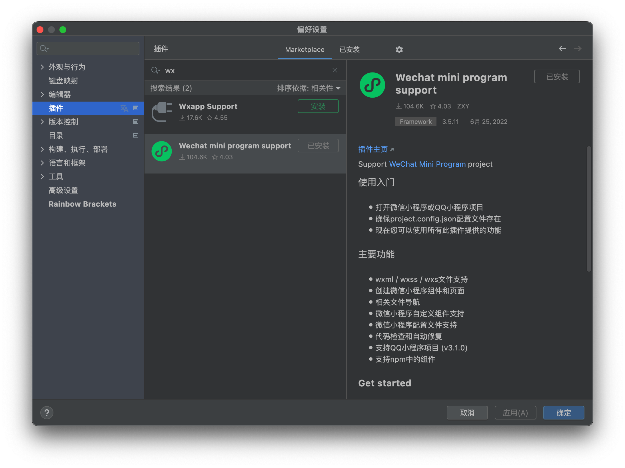Click the date 6月 25, 2022
This screenshot has width=625, height=468.
(489, 122)
